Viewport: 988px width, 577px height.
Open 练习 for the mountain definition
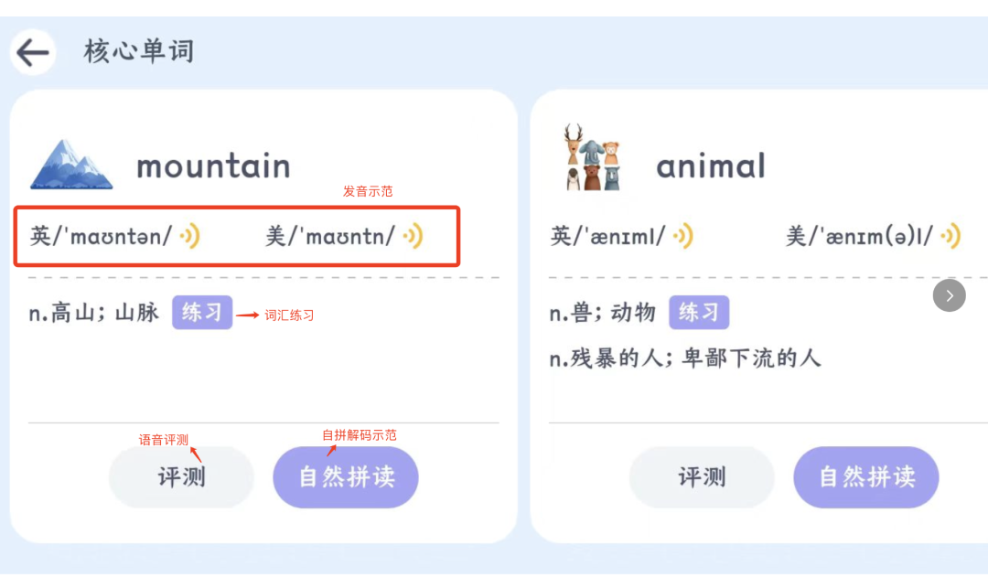pos(202,313)
